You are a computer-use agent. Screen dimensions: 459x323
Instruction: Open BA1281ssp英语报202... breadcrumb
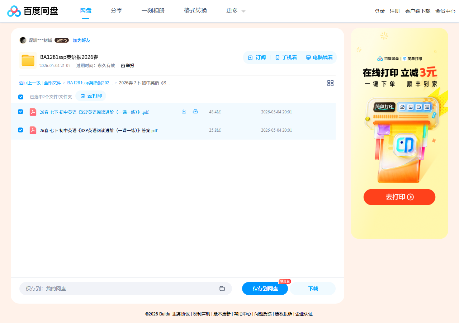(90, 83)
